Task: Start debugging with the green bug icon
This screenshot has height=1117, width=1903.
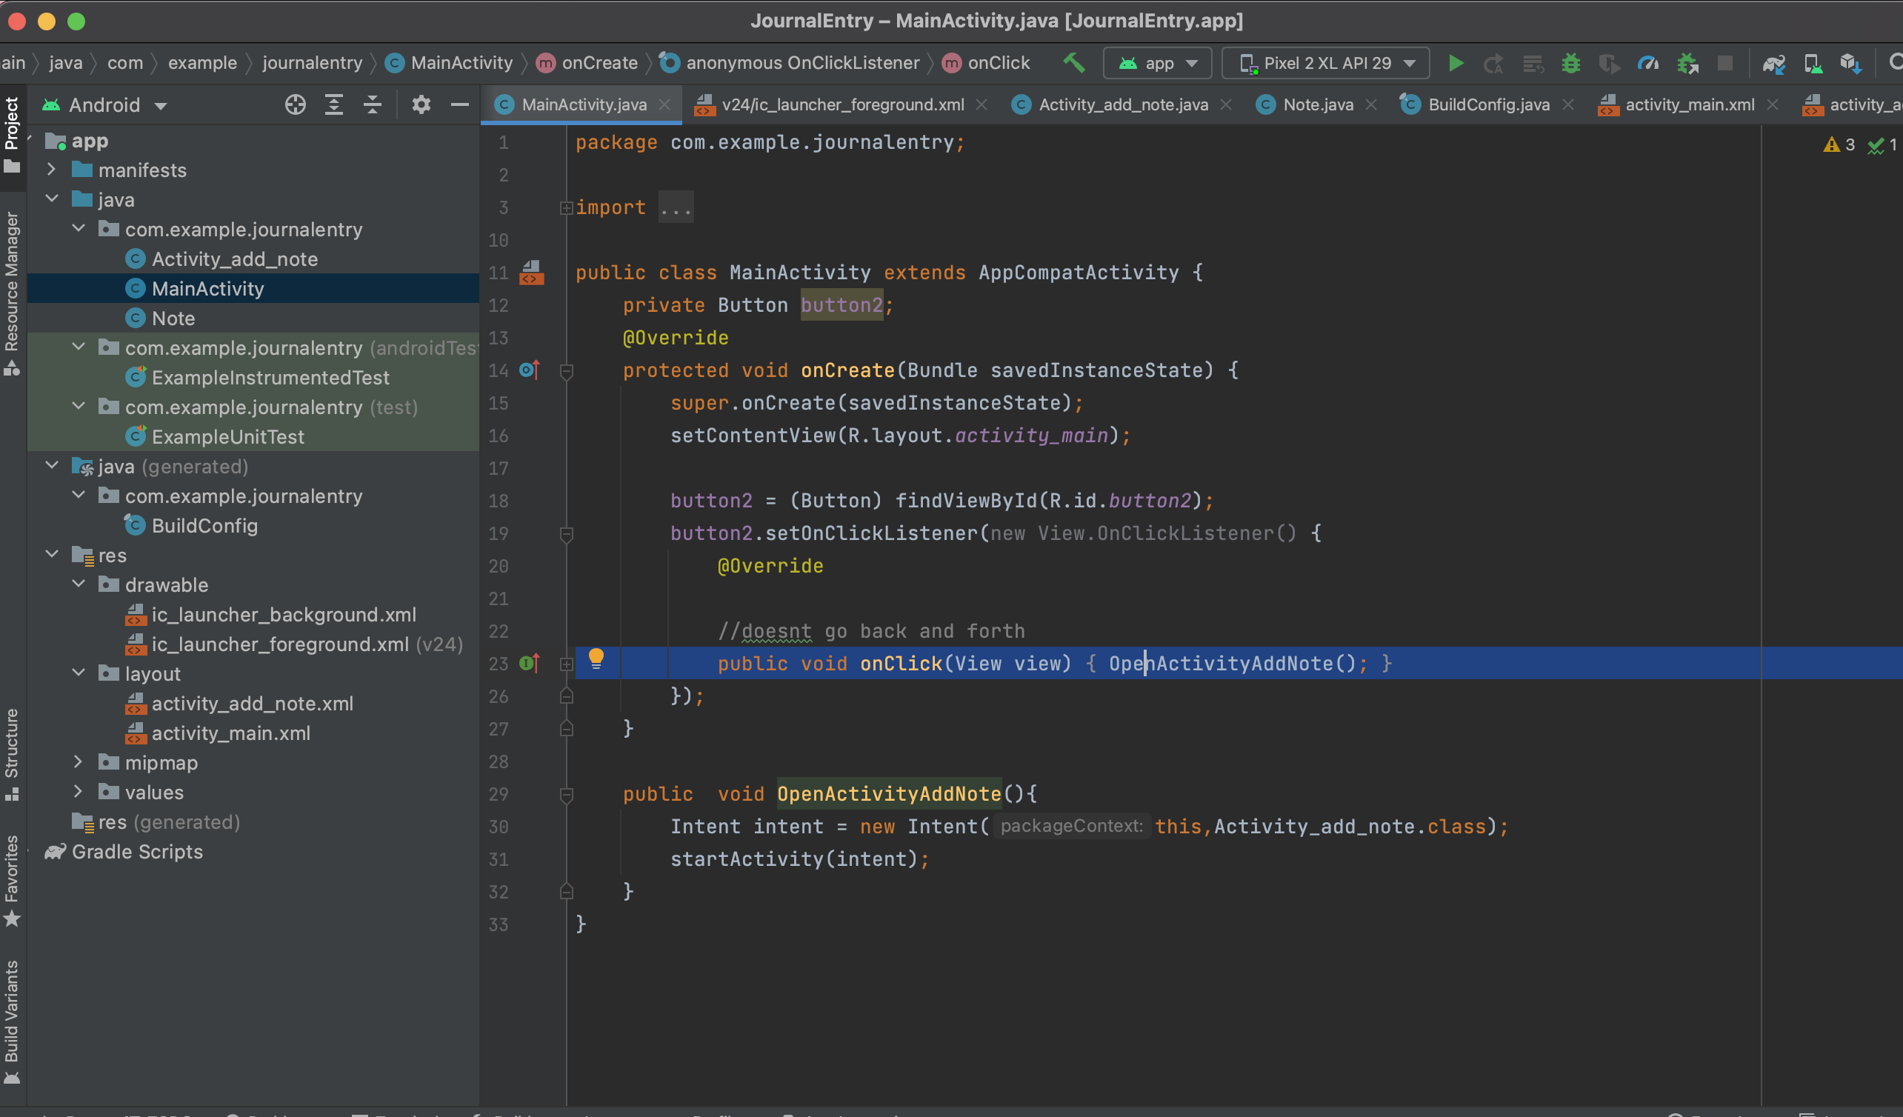Action: [1570, 63]
